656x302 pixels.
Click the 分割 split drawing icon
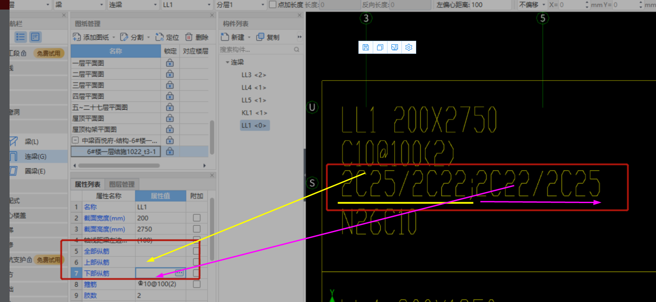(x=124, y=37)
